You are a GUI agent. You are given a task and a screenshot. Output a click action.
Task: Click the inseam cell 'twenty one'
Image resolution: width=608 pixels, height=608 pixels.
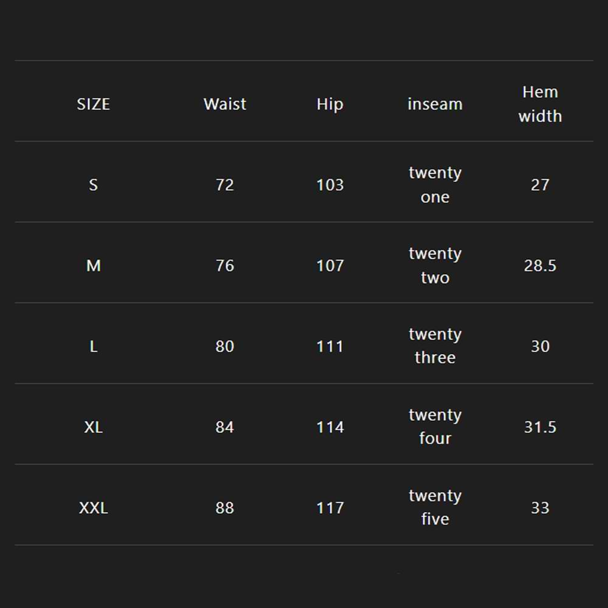coord(435,185)
